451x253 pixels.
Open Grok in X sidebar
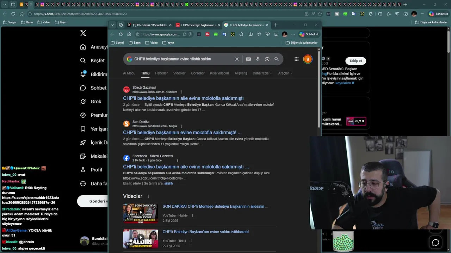pyautogui.click(x=91, y=102)
